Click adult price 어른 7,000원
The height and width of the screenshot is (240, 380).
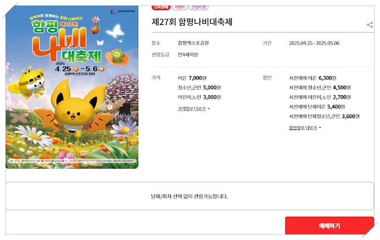pyautogui.click(x=192, y=78)
